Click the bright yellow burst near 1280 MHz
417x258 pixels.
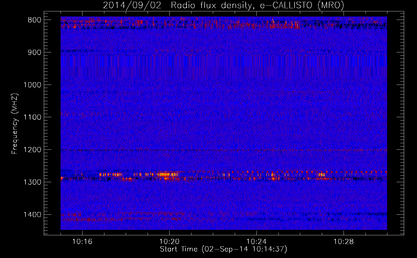(x=168, y=174)
